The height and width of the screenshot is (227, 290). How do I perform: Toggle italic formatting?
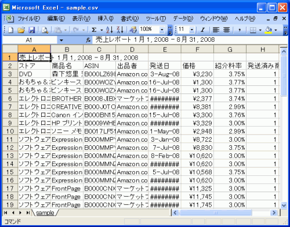[x=202, y=30]
